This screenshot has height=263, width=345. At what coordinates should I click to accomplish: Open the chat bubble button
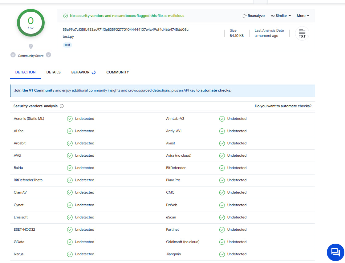click(x=335, y=252)
